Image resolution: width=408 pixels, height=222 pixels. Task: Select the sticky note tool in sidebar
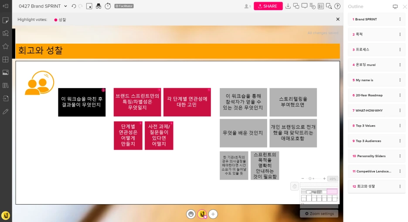click(x=6, y=20)
